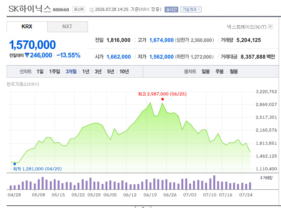The image size is (281, 208).
Task: Click the 코스피 market label
Action: 79,9
